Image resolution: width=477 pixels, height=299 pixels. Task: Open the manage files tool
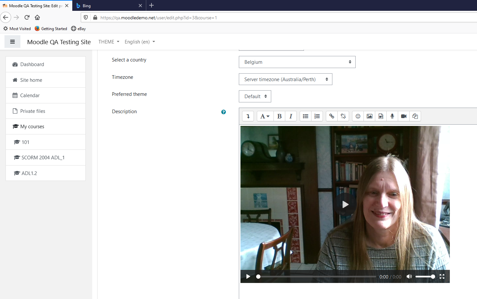[x=415, y=116]
